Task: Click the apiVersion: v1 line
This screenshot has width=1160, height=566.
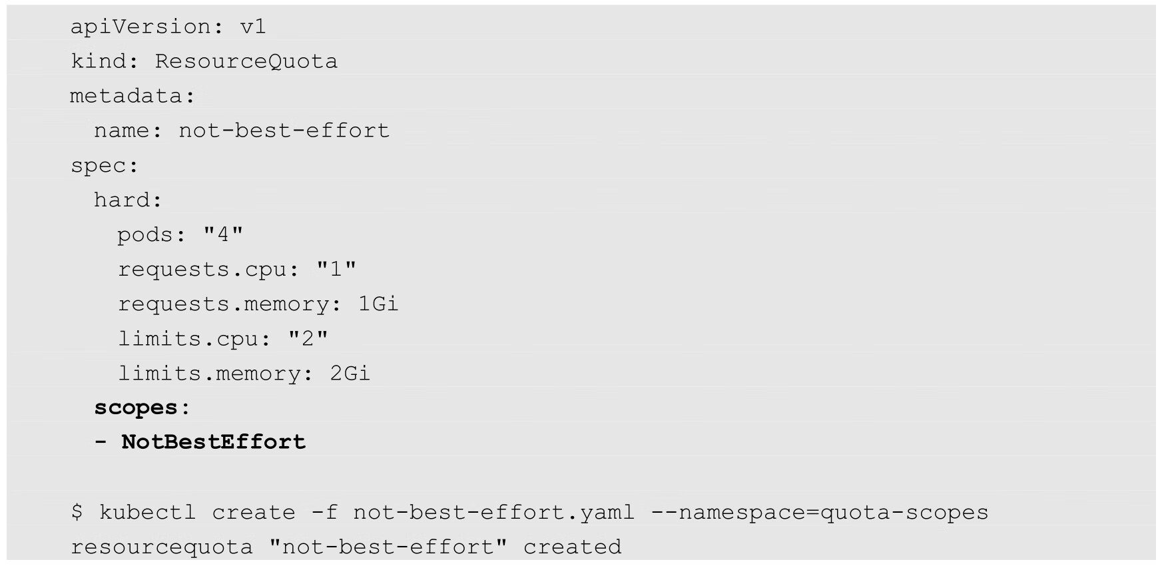Action: coord(168,27)
